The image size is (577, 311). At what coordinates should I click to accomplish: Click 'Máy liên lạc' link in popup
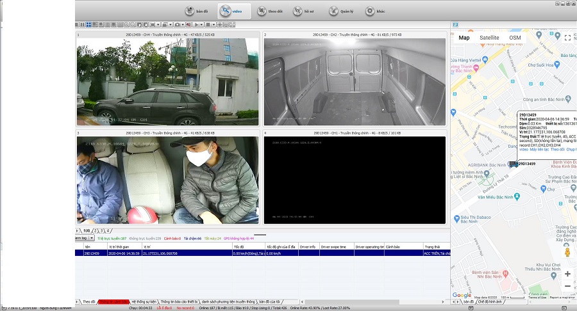(x=539, y=149)
